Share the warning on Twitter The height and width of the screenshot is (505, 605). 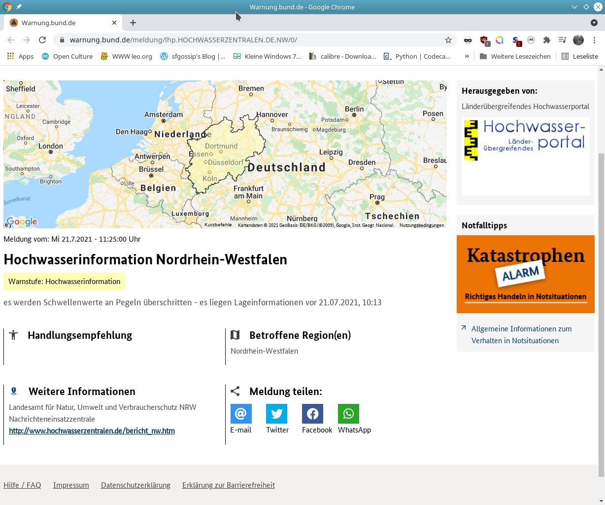(x=276, y=414)
